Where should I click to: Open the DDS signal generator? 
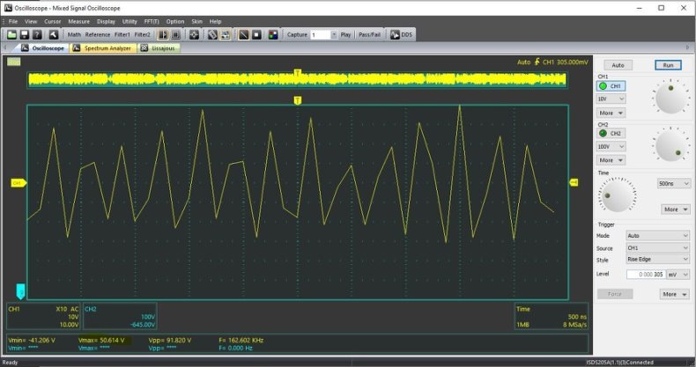[x=401, y=34]
